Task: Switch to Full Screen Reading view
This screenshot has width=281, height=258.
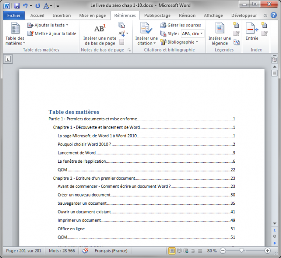Action: tap(179, 251)
